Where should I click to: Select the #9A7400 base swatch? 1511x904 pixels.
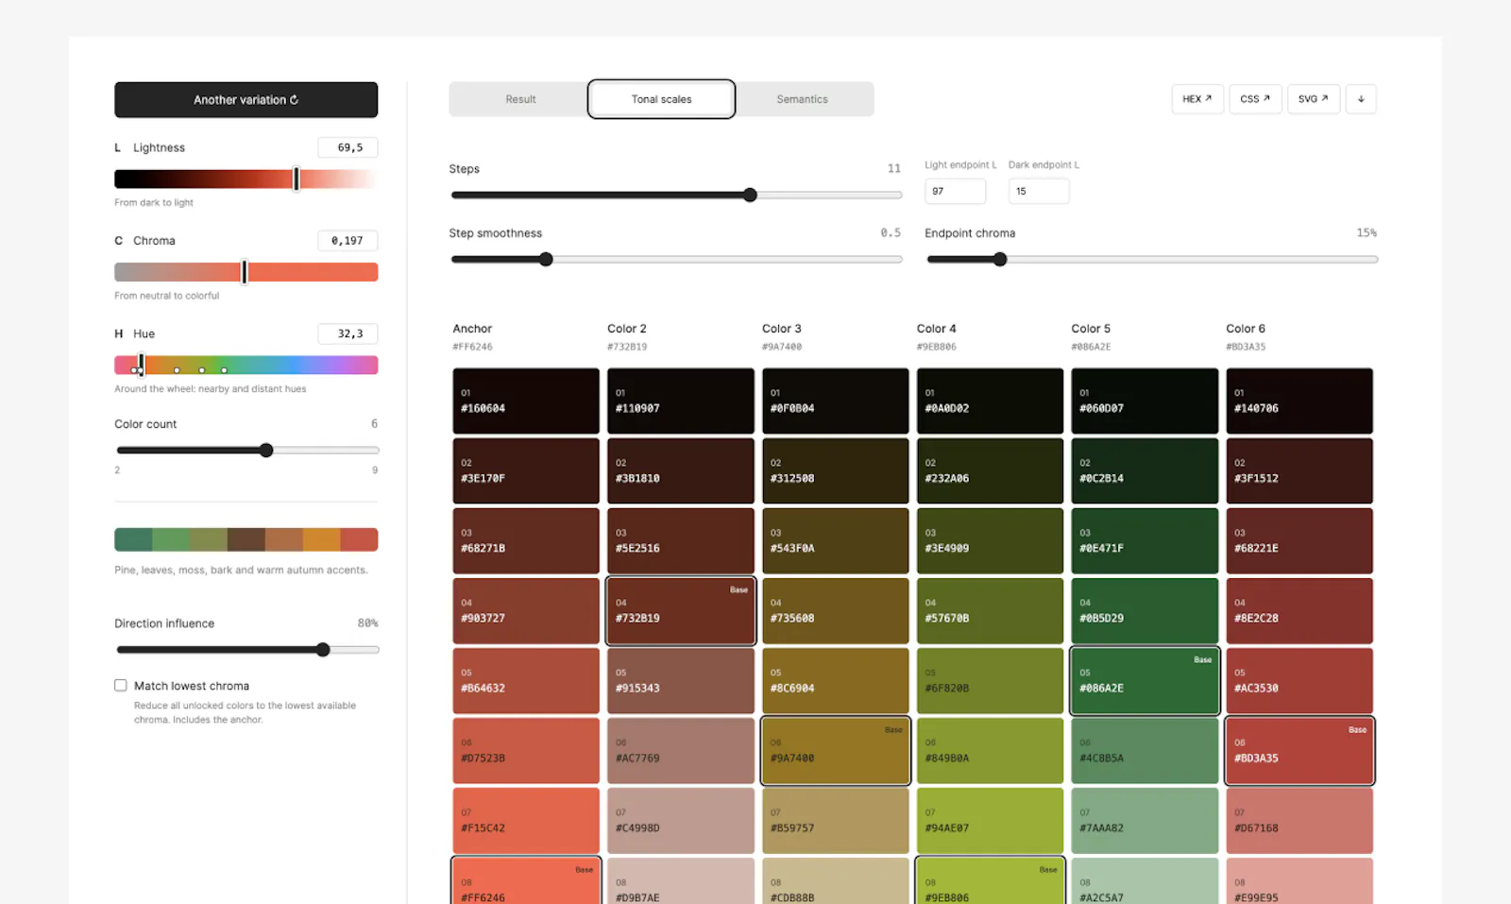[x=836, y=751]
